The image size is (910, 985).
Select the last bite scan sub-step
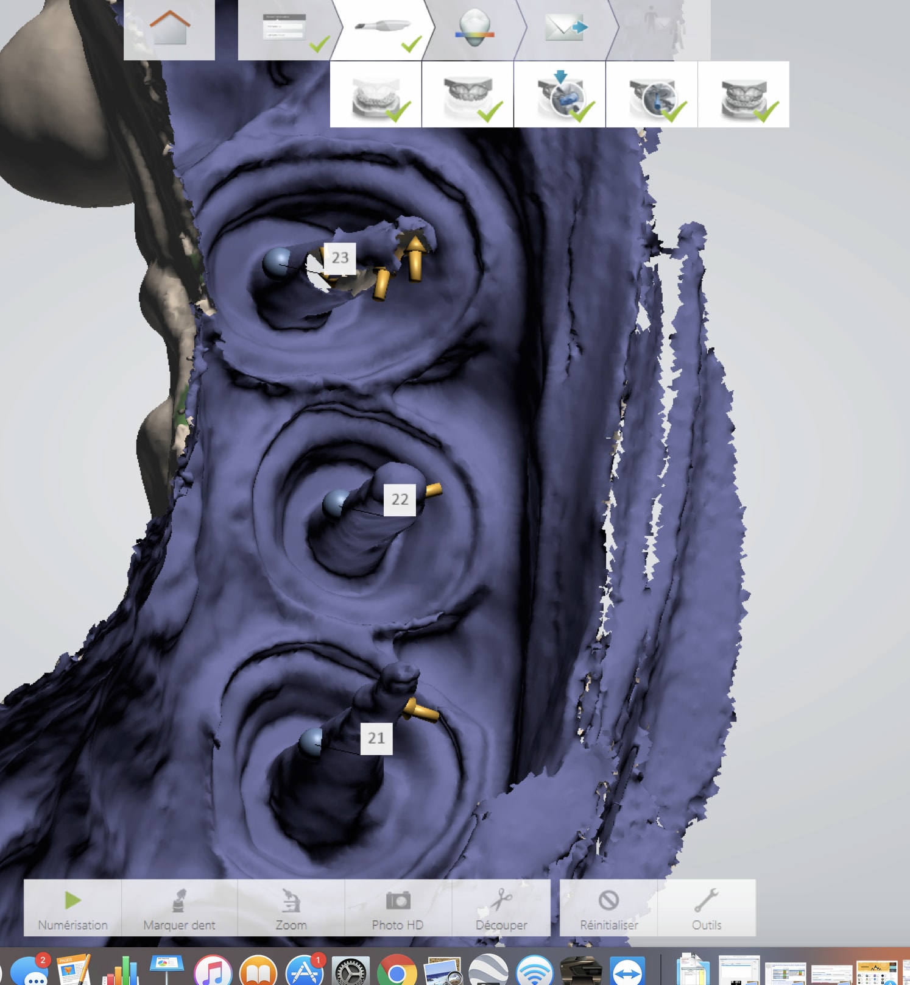743,95
